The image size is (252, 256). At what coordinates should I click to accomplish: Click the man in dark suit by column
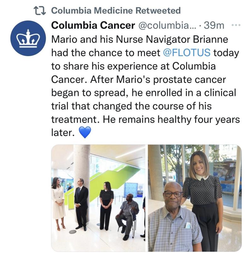(x=81, y=204)
